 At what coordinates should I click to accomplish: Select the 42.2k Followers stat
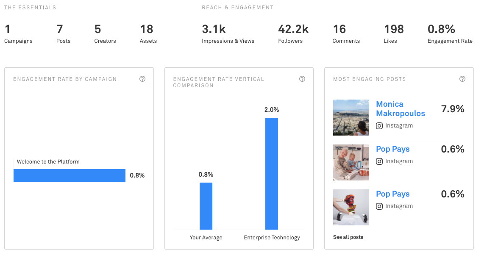(x=293, y=34)
